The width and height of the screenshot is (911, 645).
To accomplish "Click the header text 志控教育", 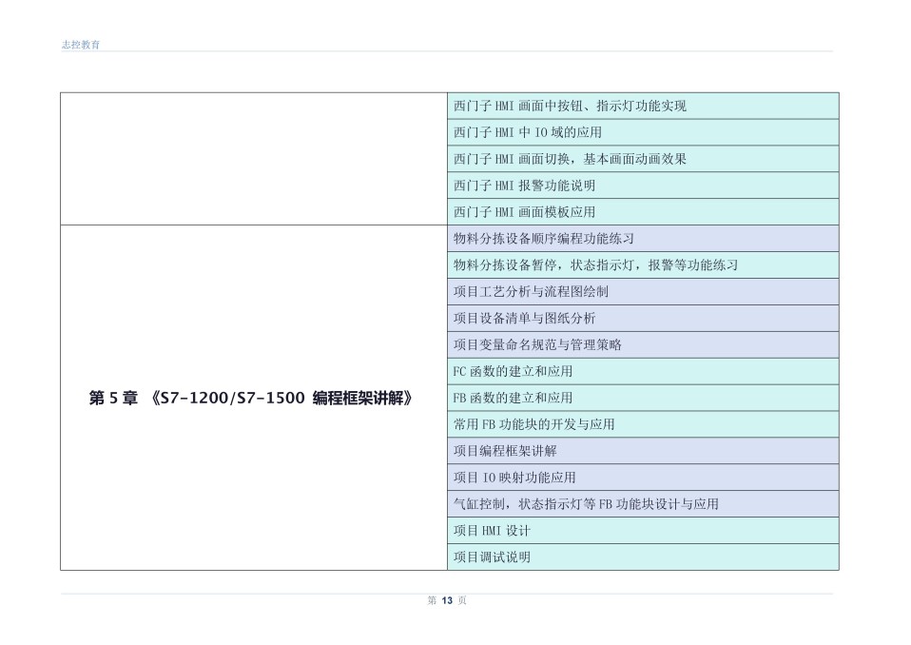I will [x=81, y=45].
